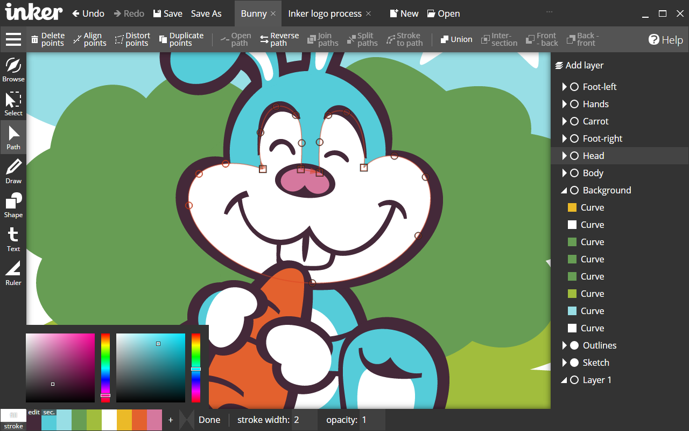Open the hamburger menu
This screenshot has height=431, width=689.
[13, 39]
